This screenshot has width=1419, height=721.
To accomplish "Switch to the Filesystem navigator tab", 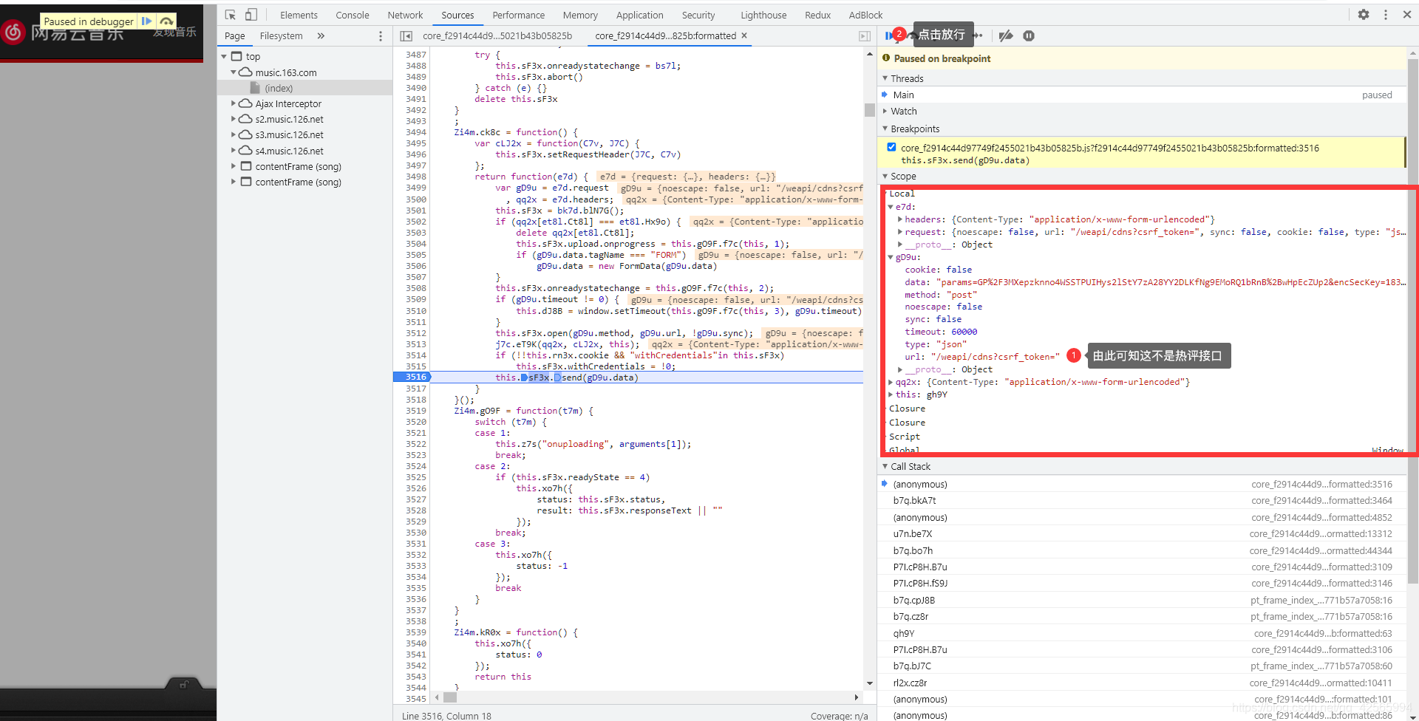I will (281, 35).
